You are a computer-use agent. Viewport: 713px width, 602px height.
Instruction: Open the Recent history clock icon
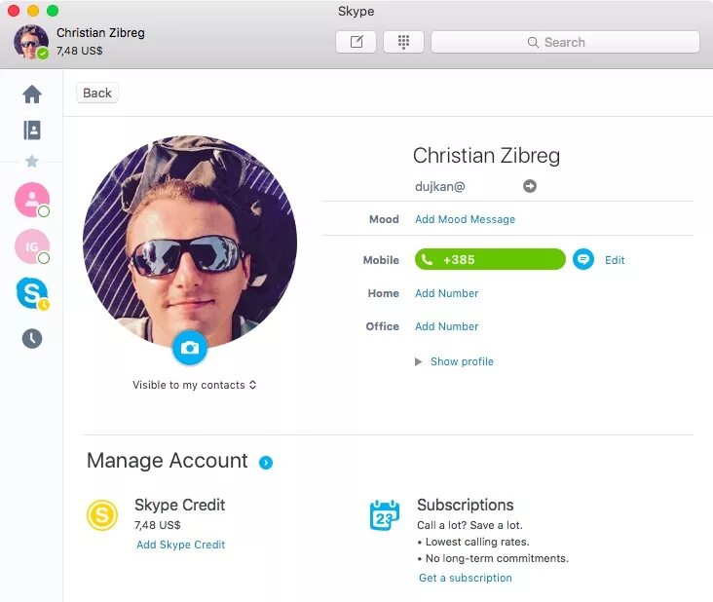[x=32, y=338]
